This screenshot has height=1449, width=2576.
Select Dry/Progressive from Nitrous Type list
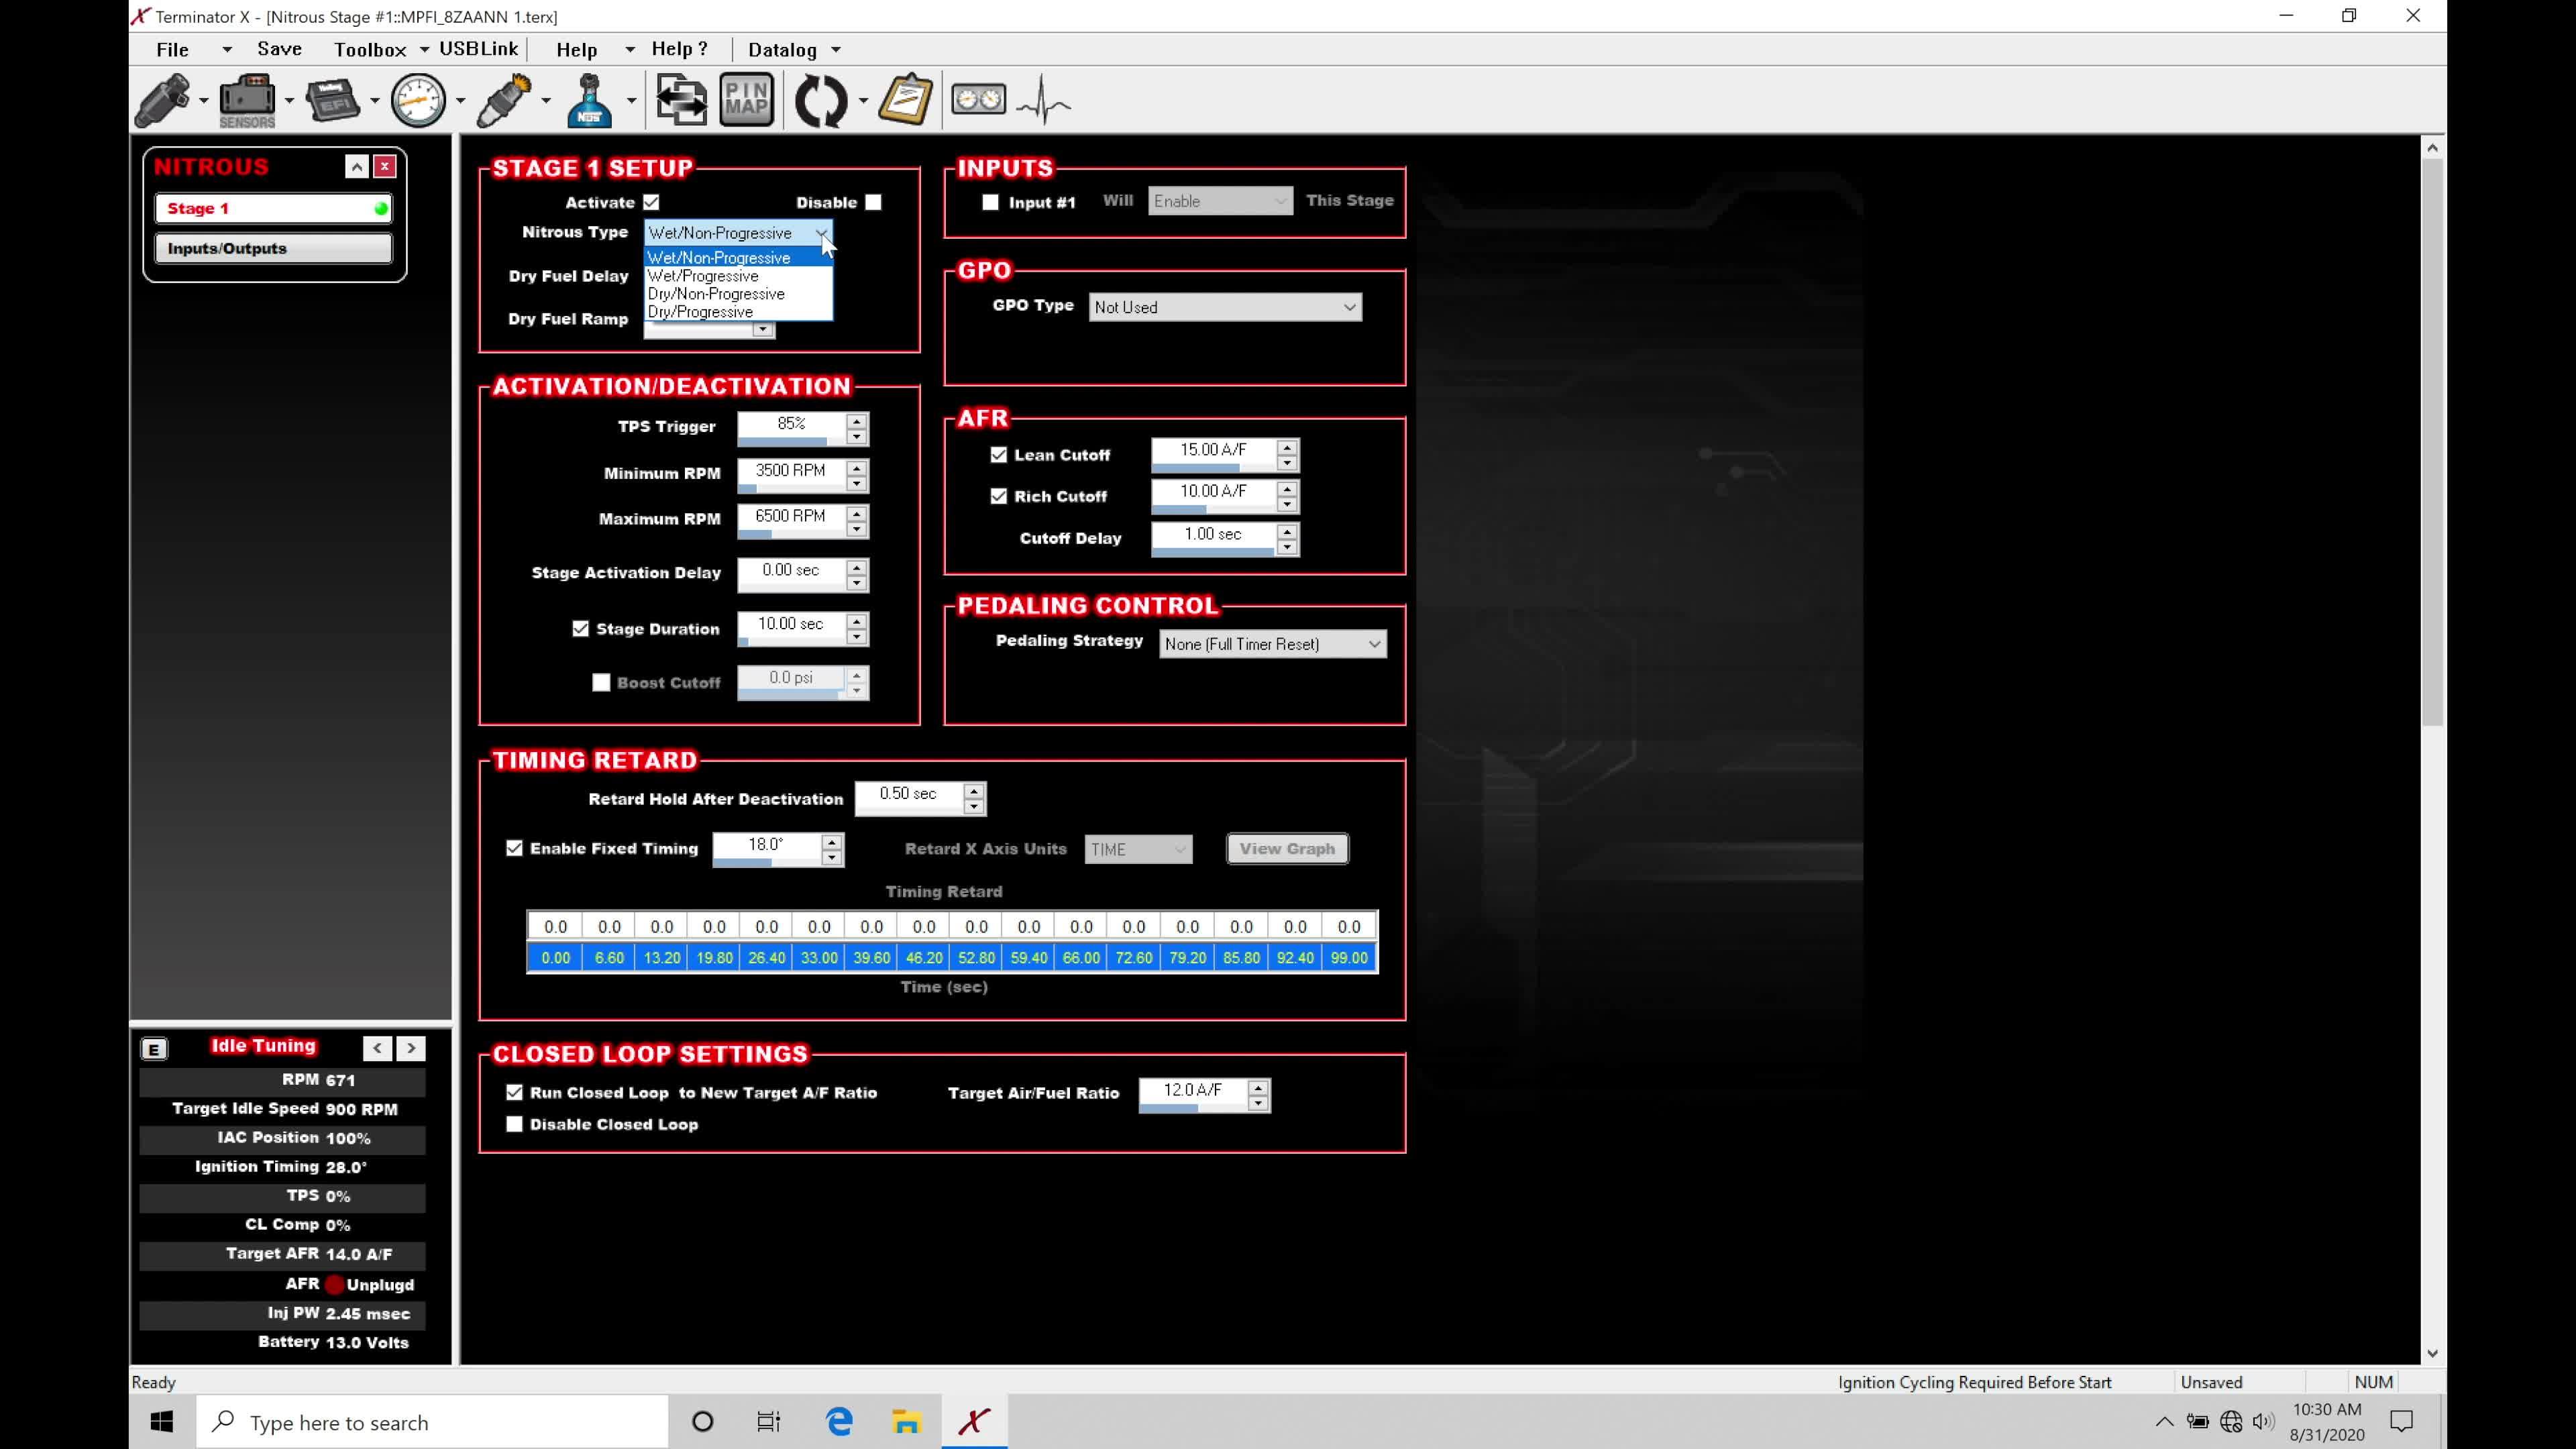coord(738,312)
